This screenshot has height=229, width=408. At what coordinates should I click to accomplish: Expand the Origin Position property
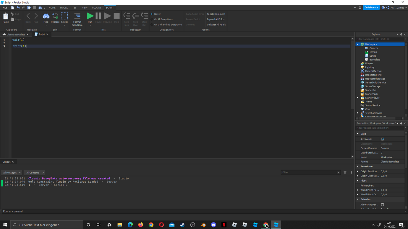[358, 171]
